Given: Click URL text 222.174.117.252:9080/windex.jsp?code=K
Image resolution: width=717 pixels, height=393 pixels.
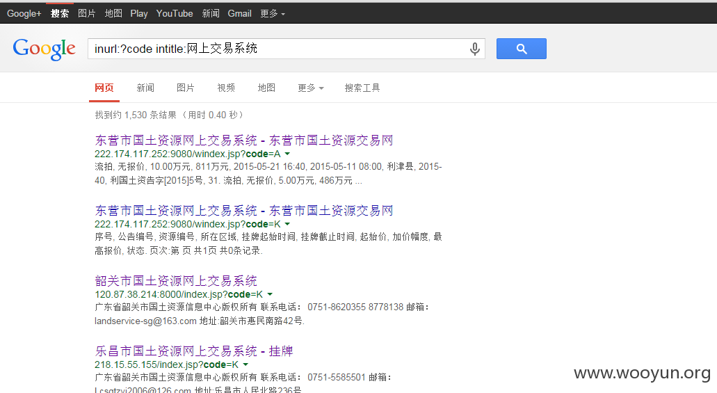Looking at the screenshot, I should [188, 224].
